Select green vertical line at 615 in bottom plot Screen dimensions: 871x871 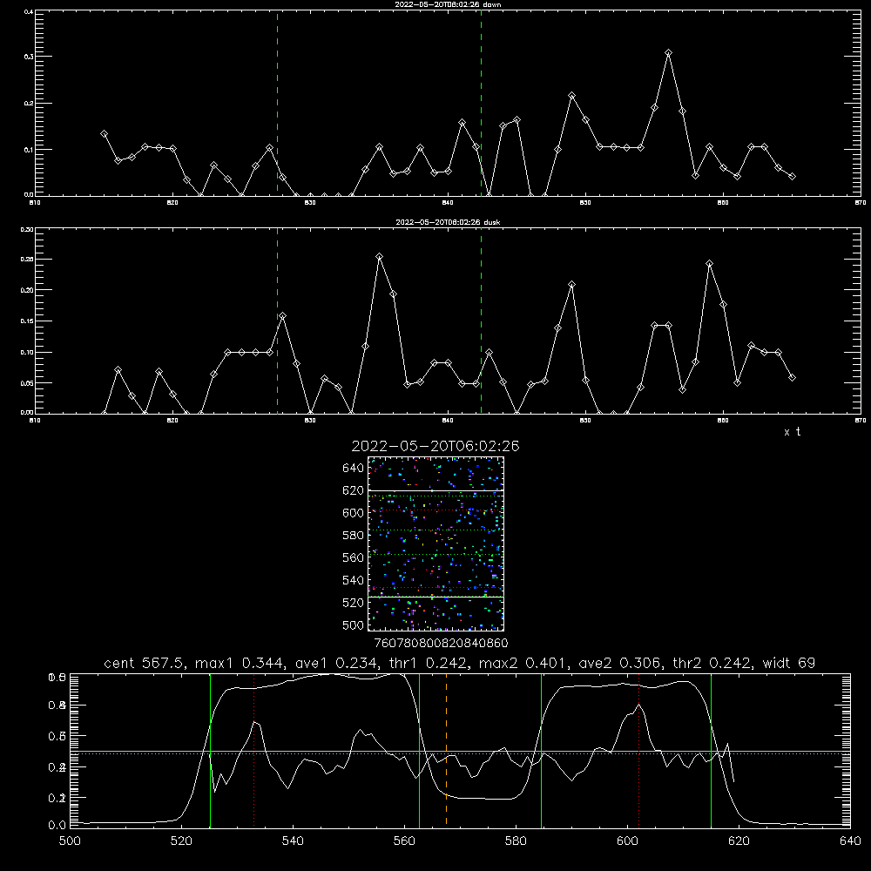tap(711, 751)
